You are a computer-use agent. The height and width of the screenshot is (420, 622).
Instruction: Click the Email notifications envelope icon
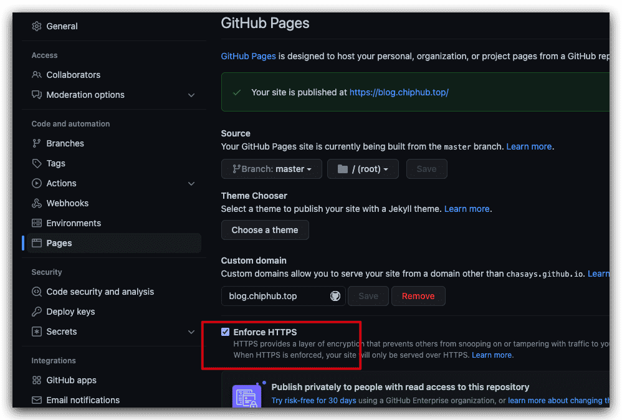[37, 400]
